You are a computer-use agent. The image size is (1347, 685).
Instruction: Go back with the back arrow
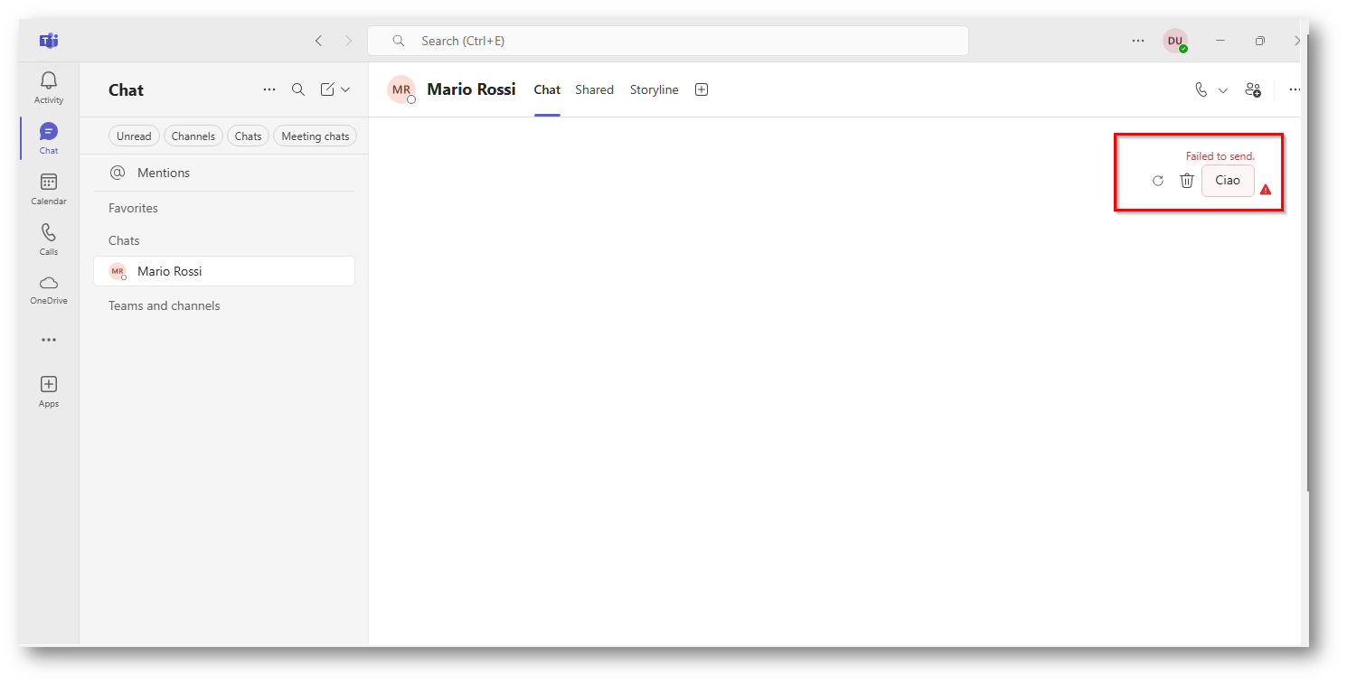pyautogui.click(x=318, y=41)
